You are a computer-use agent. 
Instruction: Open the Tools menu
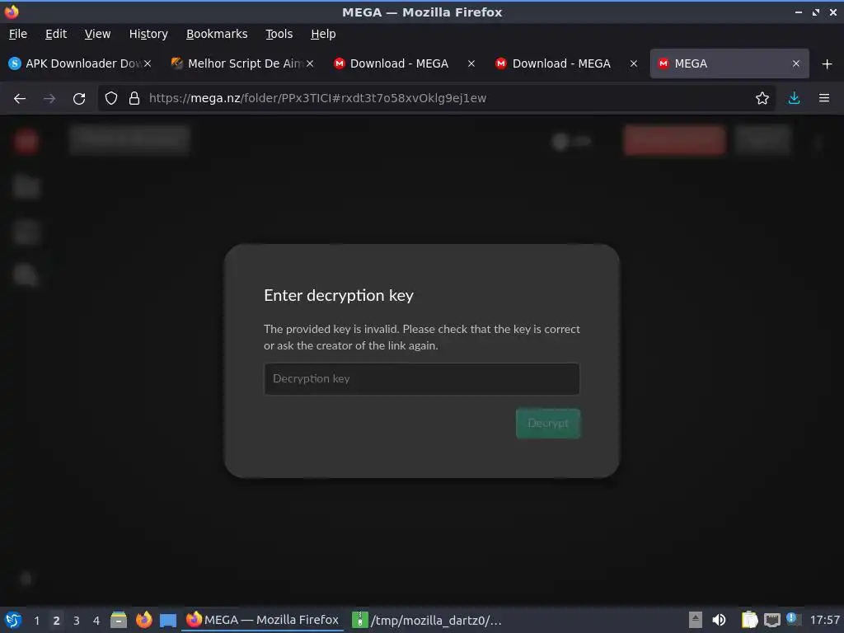tap(279, 34)
